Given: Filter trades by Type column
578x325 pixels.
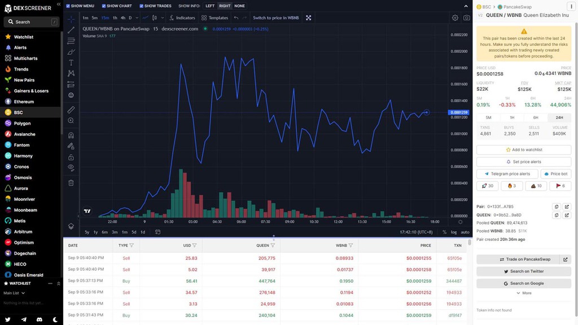Looking at the screenshot, I should tap(132, 245).
